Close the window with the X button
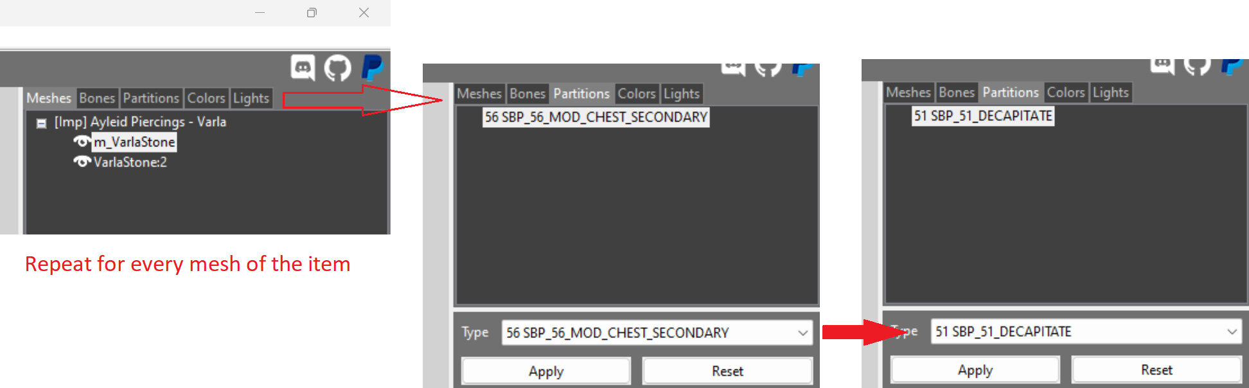 [364, 13]
